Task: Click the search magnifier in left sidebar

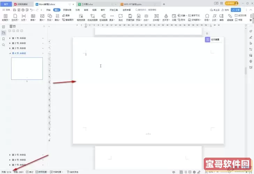Action: (3, 45)
